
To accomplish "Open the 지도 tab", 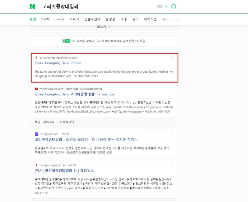I will [x=165, y=19].
